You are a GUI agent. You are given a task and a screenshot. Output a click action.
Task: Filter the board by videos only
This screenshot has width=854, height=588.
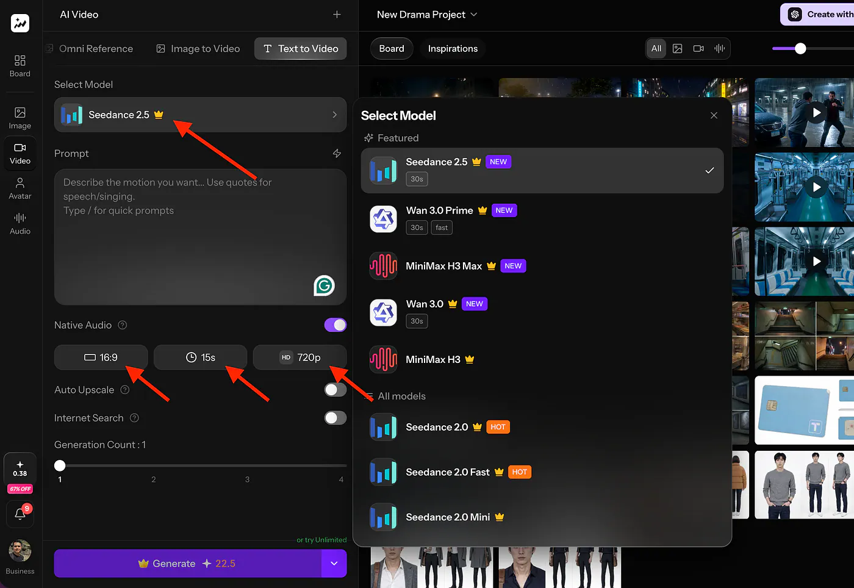coord(698,49)
